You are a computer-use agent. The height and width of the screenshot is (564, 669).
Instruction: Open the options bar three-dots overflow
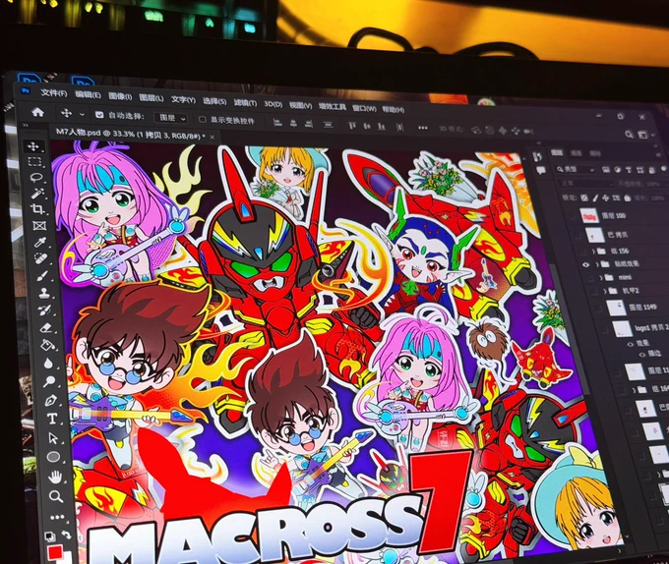pos(423,128)
